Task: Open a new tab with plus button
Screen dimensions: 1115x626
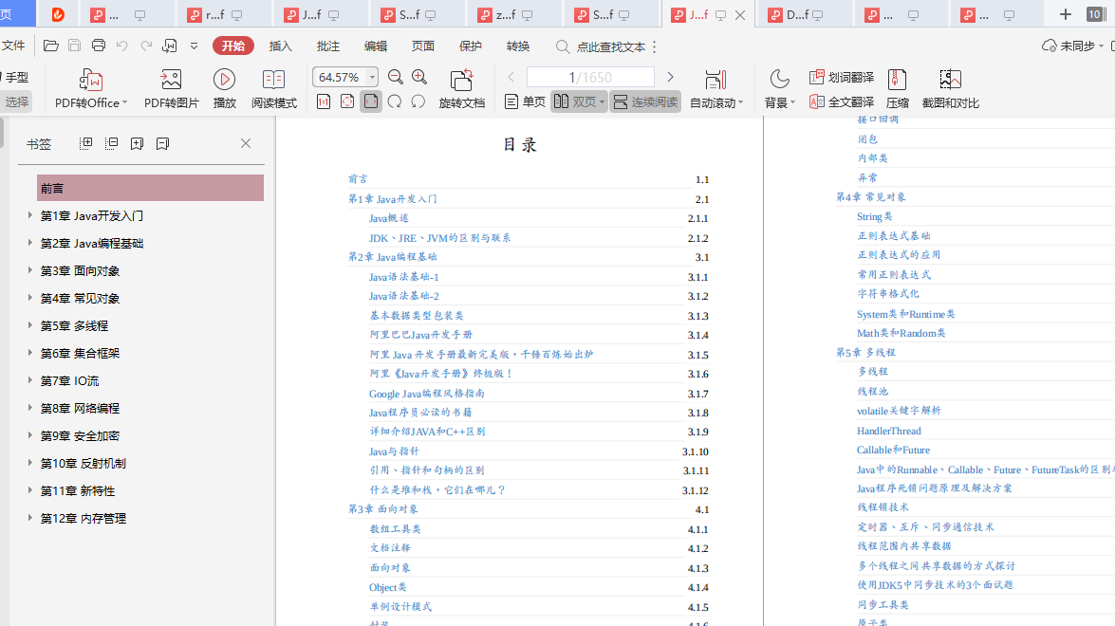Action: point(1065,15)
